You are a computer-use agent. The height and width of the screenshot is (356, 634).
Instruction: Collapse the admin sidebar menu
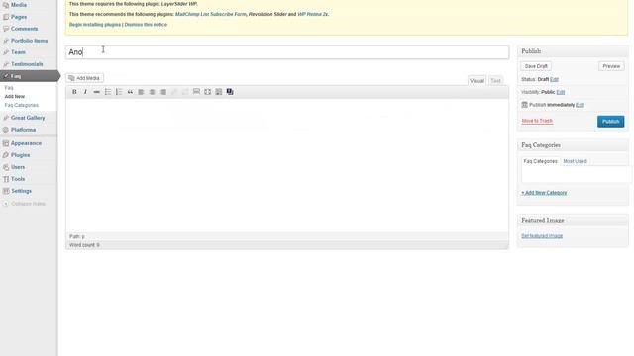point(24,204)
